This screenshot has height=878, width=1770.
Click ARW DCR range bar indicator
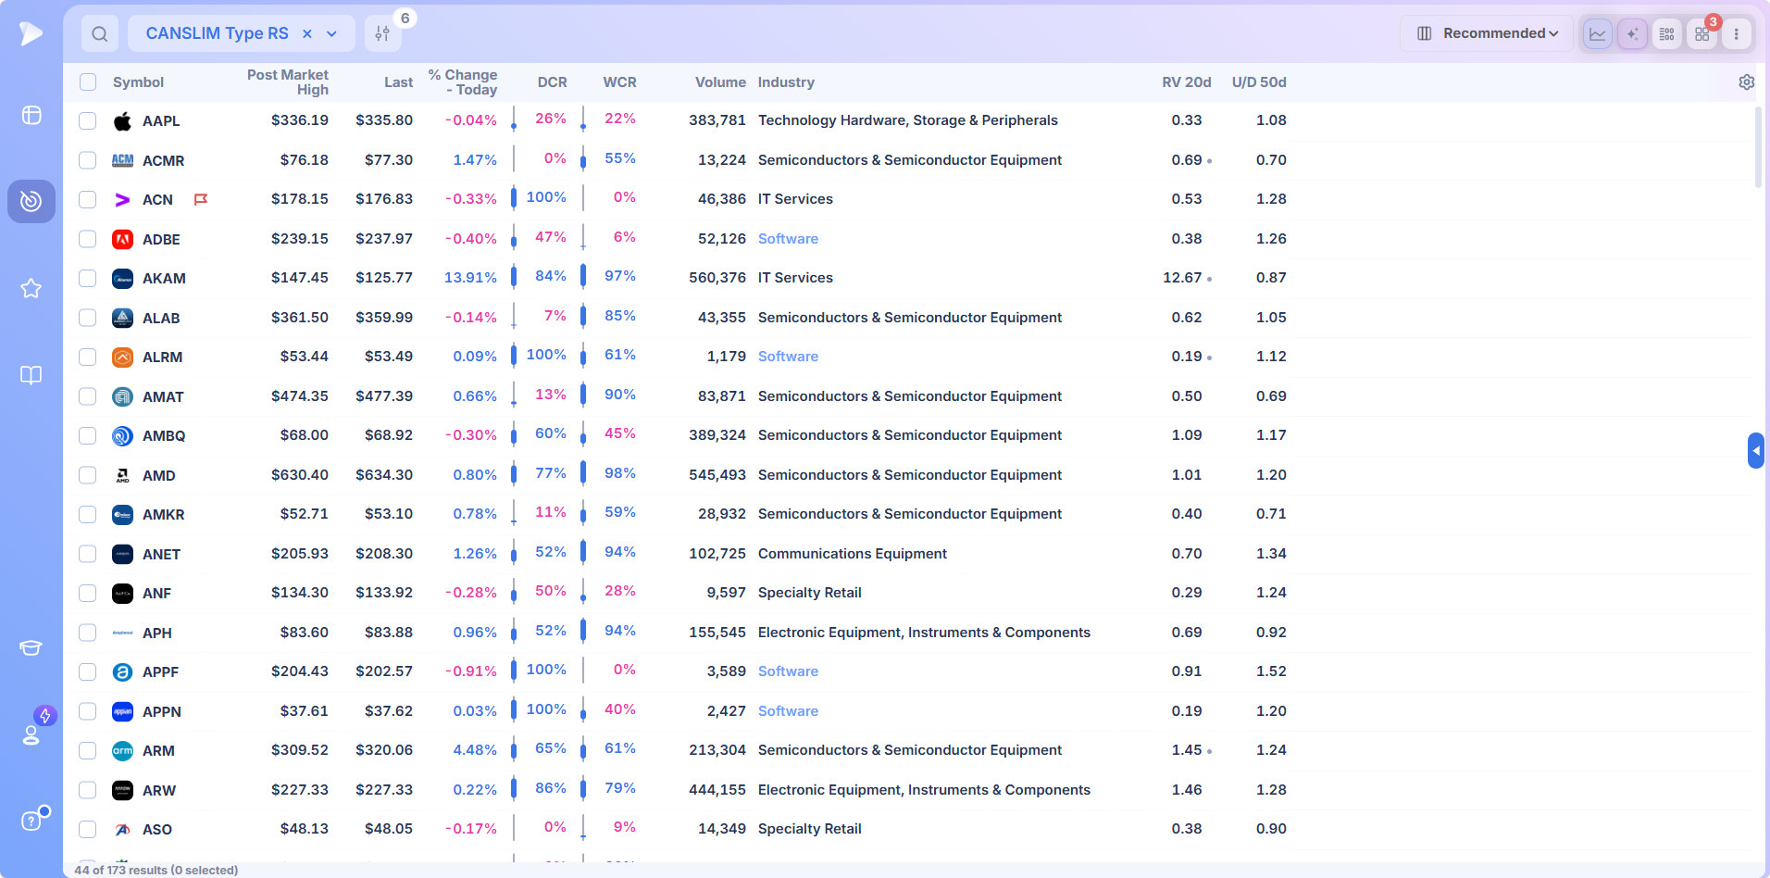click(x=514, y=789)
